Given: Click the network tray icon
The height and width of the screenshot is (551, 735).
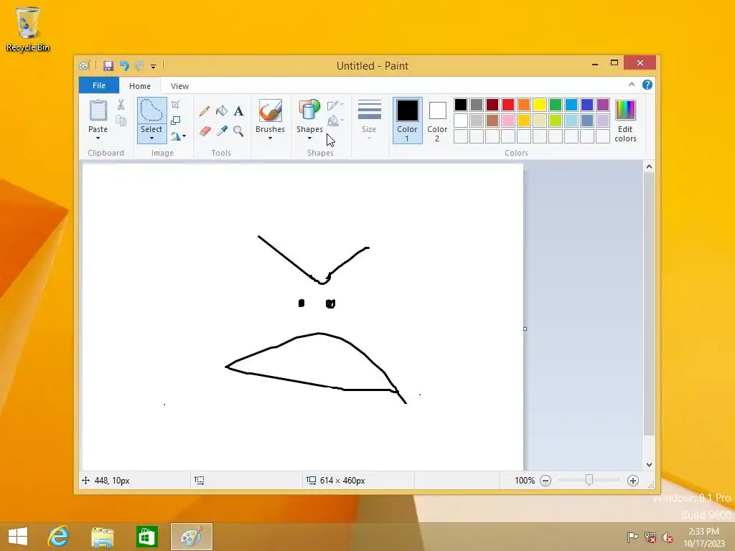Looking at the screenshot, I should (650, 537).
